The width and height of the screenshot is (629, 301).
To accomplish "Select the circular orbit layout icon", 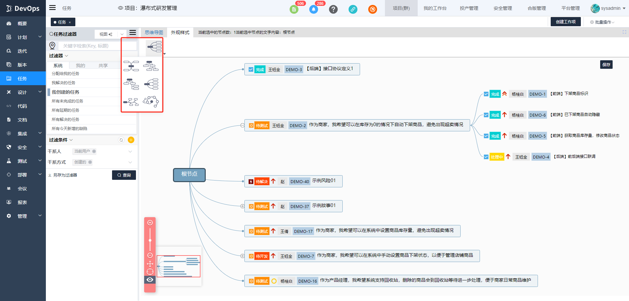I will [x=151, y=102].
